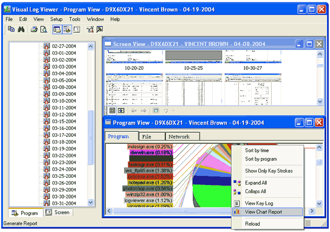Click the printer icon in main toolbar
This screenshot has width=330, height=232.
(34, 29)
